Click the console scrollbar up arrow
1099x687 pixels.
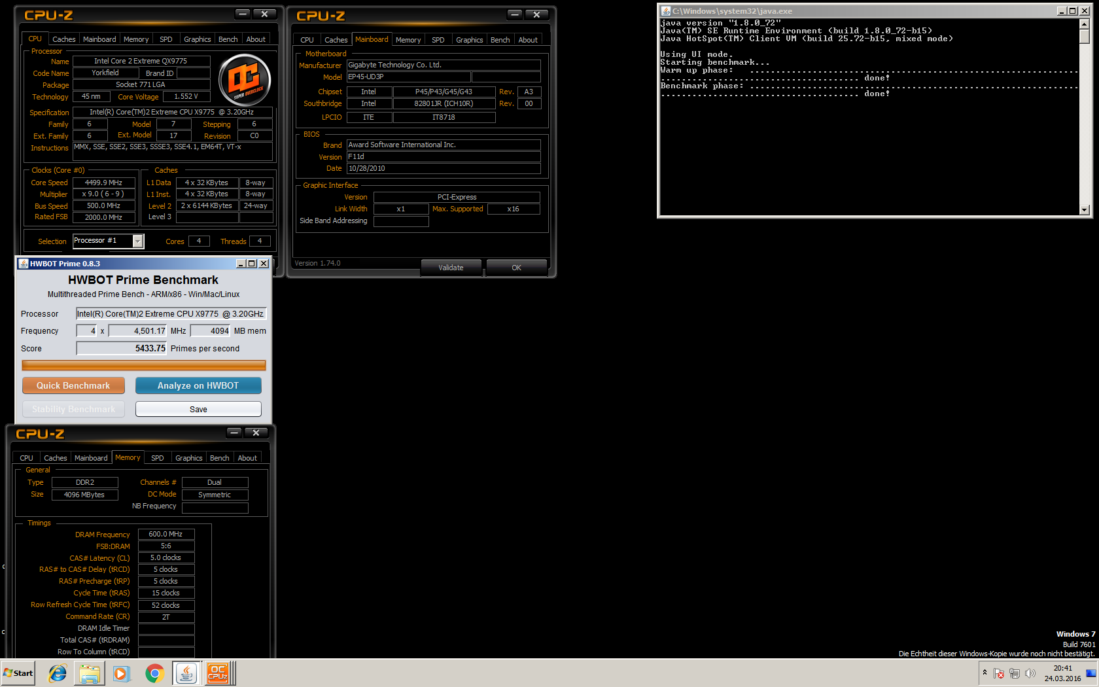1084,24
